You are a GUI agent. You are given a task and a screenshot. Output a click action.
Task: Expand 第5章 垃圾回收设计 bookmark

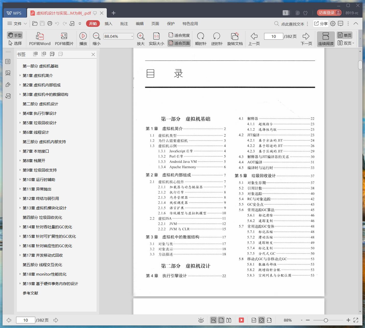20,123
